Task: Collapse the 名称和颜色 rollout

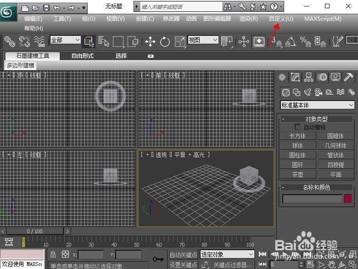Action: click(x=316, y=187)
